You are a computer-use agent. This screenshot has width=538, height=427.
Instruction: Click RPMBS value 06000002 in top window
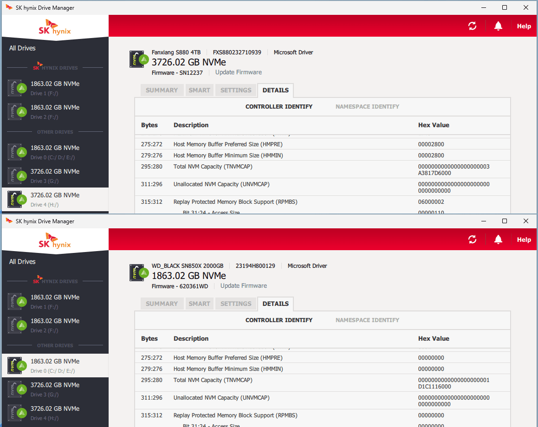[431, 202]
